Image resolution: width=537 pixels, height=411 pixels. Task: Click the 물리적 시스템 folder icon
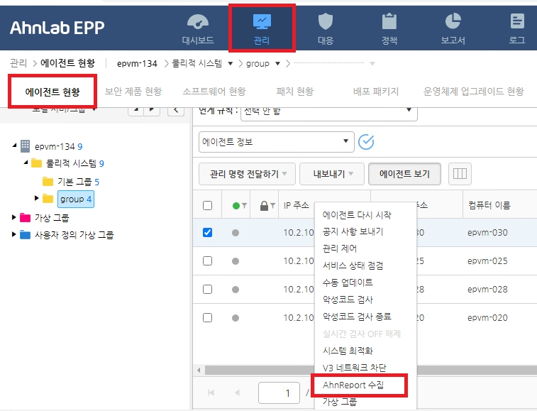(36, 163)
